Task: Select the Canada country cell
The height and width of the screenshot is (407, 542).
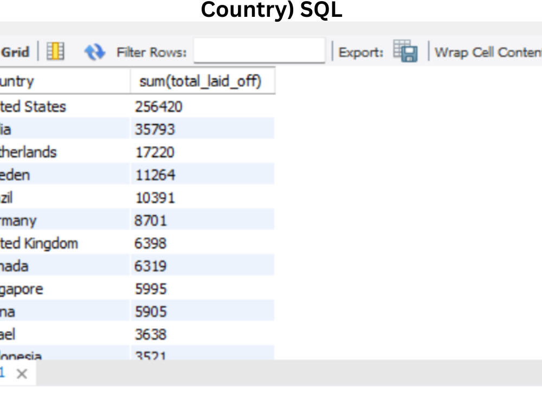Action: (x=64, y=265)
